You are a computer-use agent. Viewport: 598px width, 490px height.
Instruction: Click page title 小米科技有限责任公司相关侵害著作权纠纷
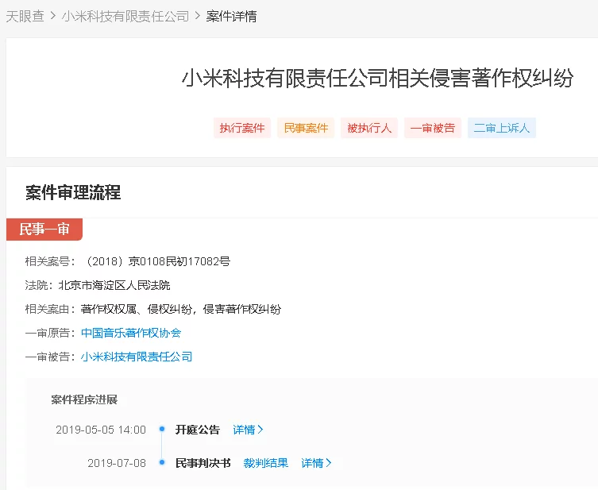(377, 78)
